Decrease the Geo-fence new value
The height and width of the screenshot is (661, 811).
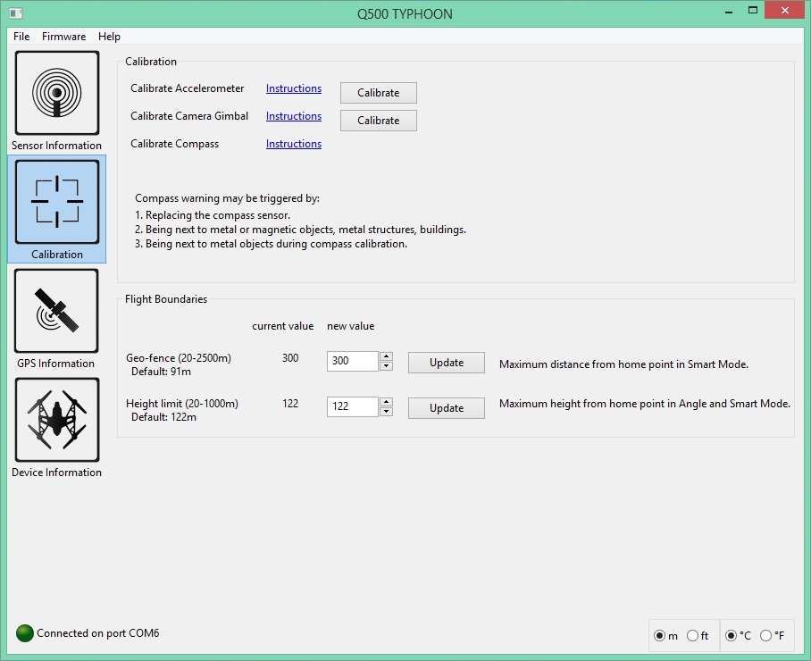[x=387, y=366]
